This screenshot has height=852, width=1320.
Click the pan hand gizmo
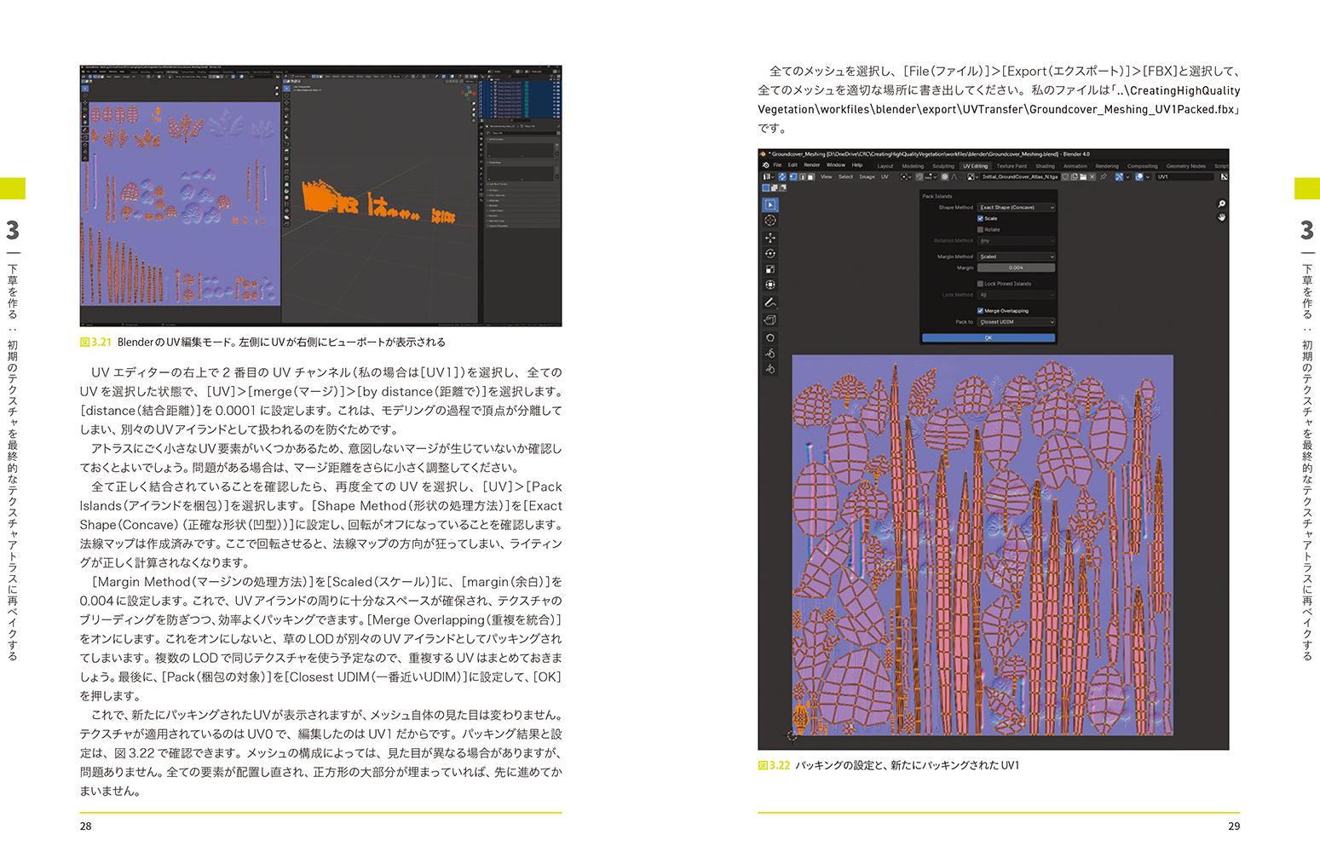[x=1221, y=217]
